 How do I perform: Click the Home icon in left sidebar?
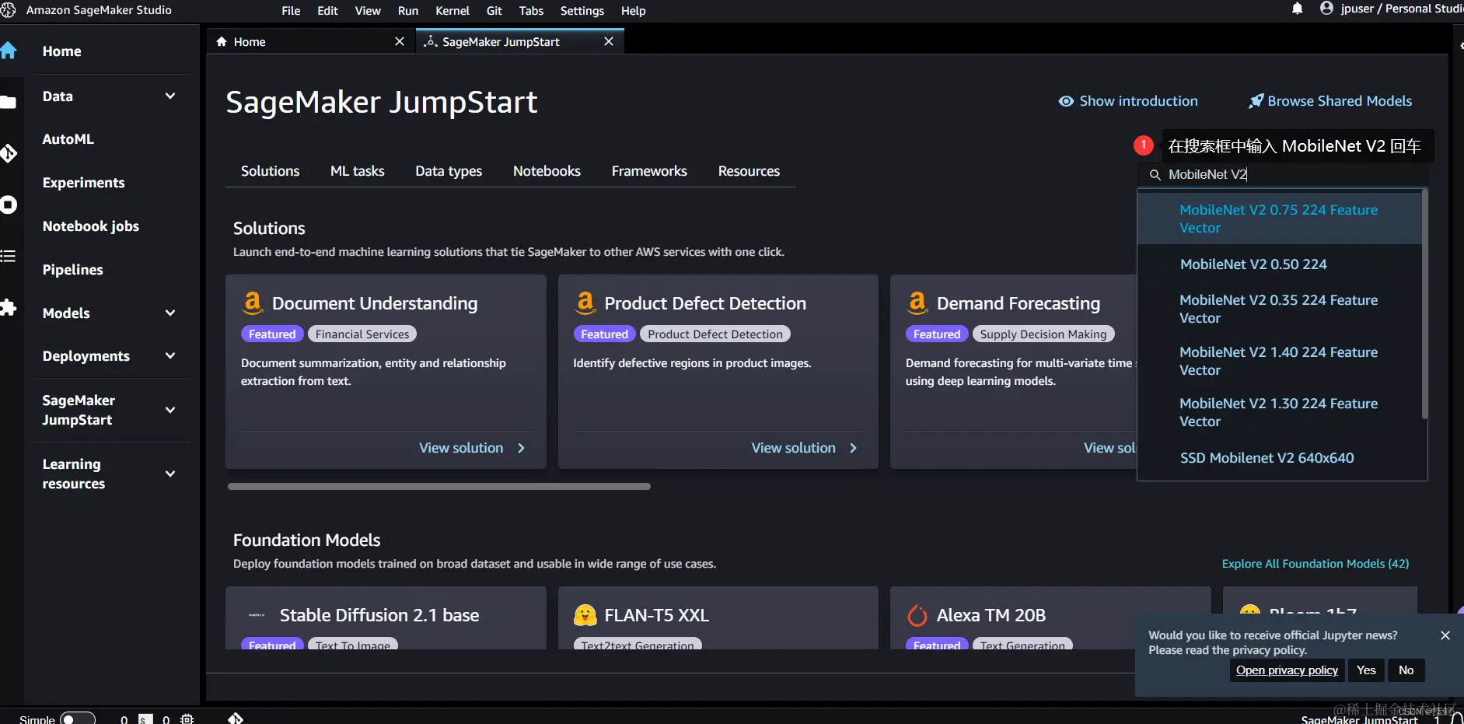pos(9,51)
